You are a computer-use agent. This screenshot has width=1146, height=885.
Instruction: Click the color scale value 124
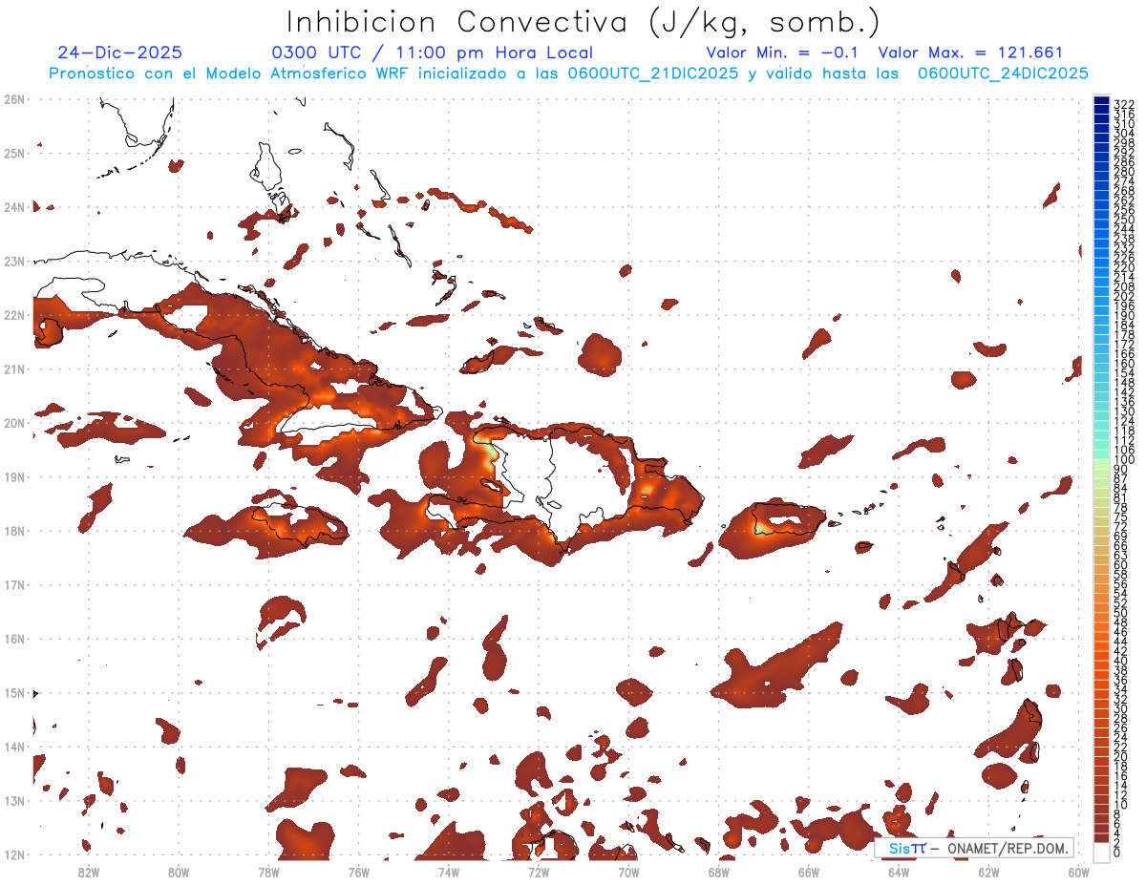pyautogui.click(x=1123, y=421)
